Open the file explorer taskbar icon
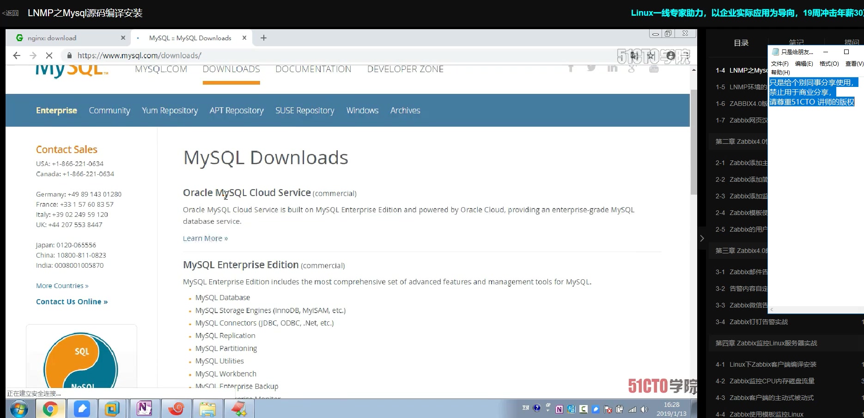The image size is (864, 418). coord(207,409)
